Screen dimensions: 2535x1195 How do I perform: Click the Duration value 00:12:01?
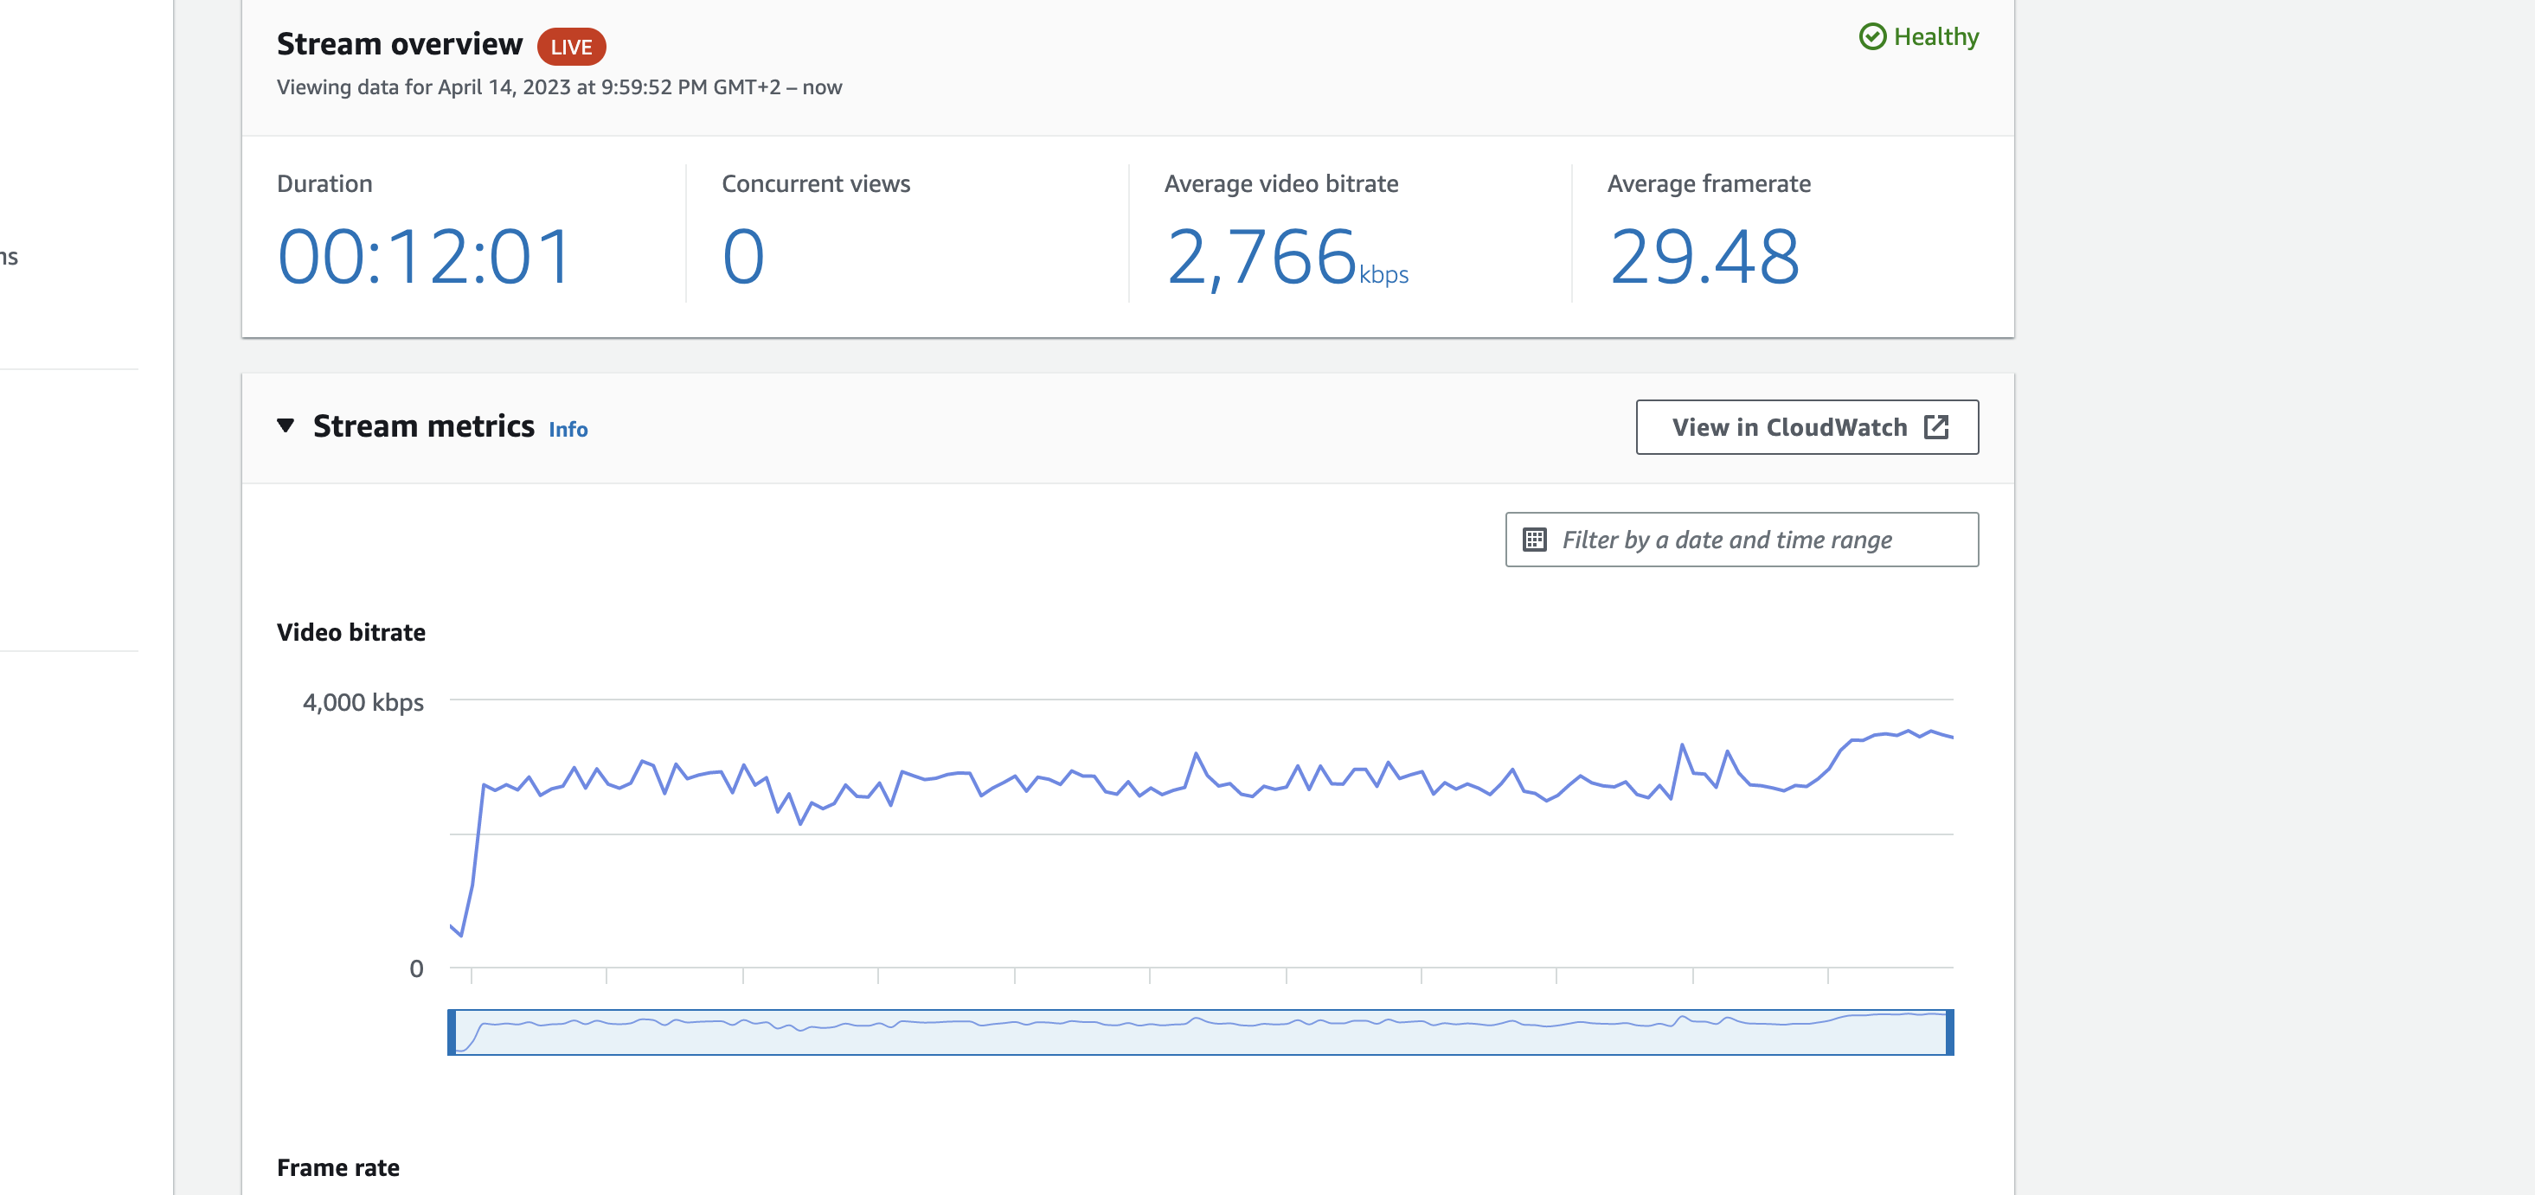click(424, 257)
